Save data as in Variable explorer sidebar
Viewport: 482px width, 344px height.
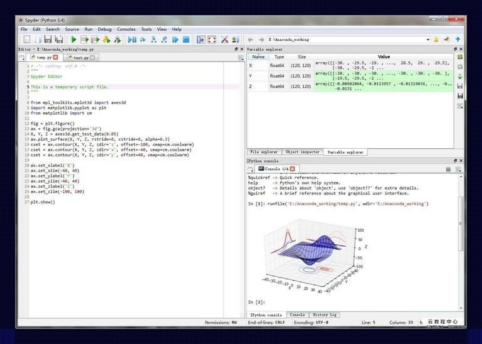[x=460, y=96]
